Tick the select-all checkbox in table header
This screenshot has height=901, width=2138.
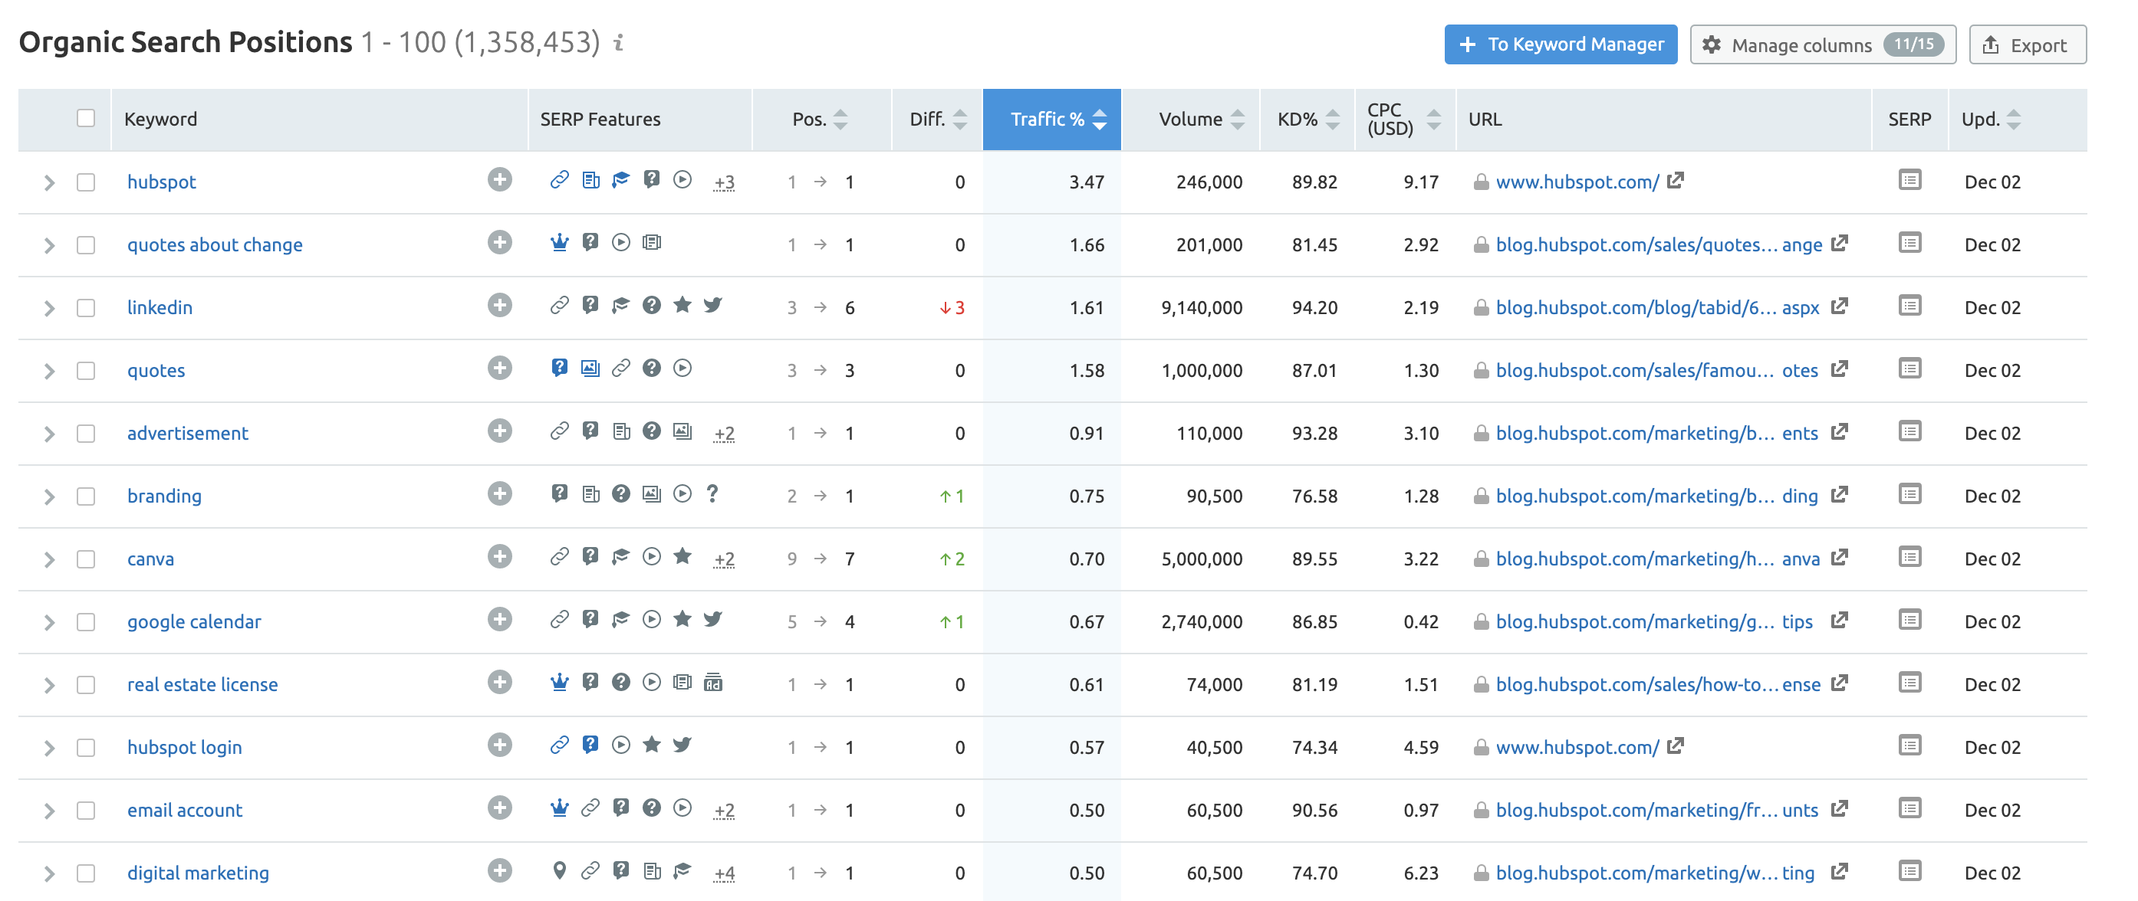[85, 118]
